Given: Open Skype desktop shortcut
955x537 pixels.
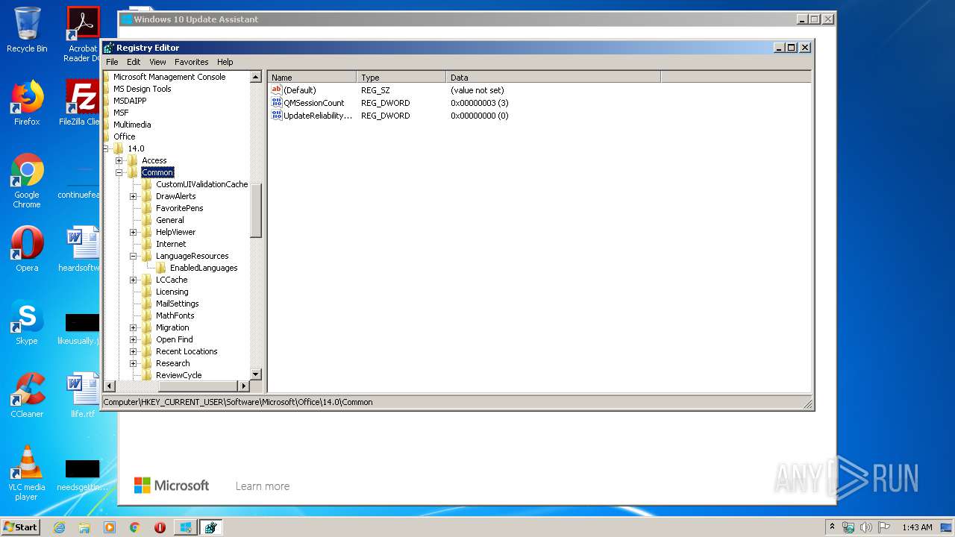Looking at the screenshot, I should [x=27, y=322].
